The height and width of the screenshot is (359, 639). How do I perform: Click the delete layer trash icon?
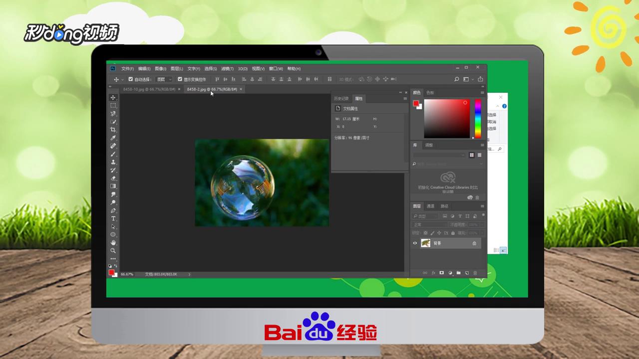tap(475, 273)
